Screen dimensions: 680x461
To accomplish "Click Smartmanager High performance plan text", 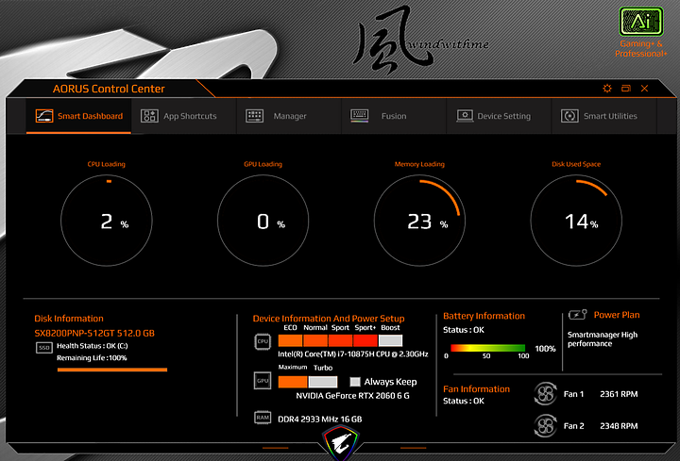I will pos(603,339).
